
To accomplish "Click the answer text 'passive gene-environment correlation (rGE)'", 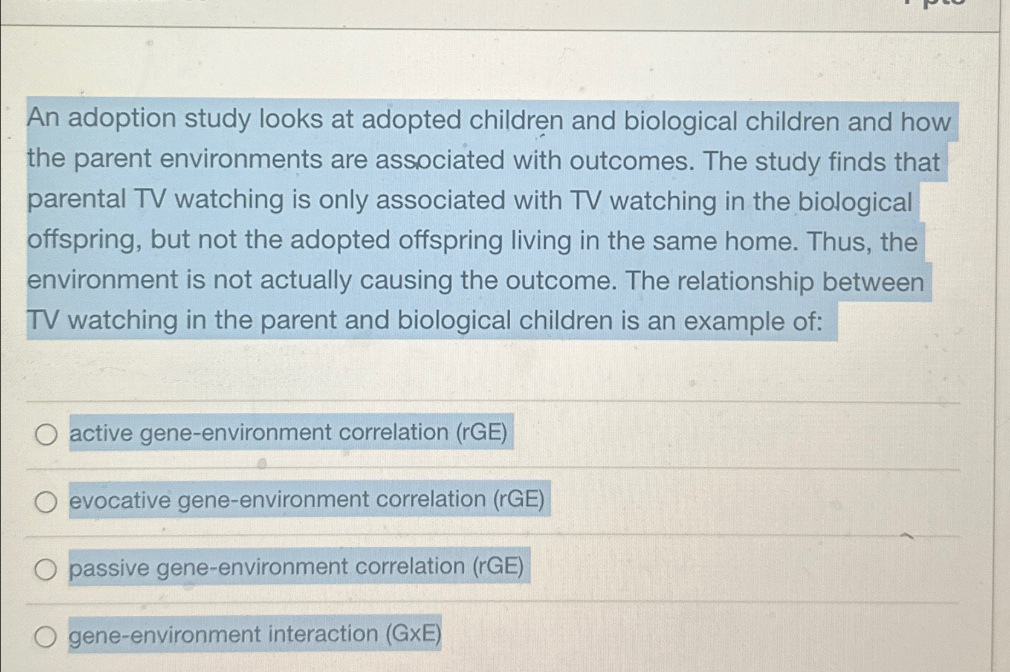I will (298, 567).
